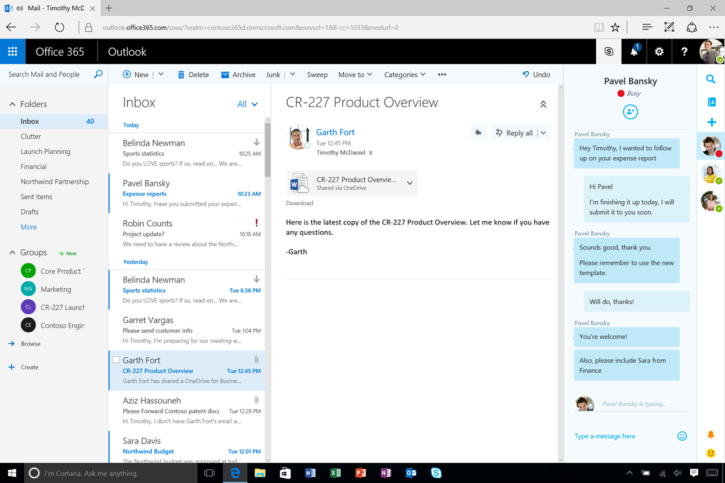The height and width of the screenshot is (483, 725).
Task: Download the CR-227 Product Overview attachment
Action: point(299,203)
